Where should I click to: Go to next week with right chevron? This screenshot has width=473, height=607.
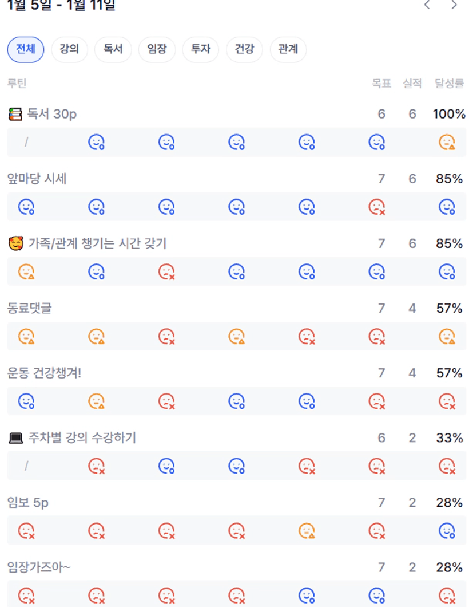454,5
